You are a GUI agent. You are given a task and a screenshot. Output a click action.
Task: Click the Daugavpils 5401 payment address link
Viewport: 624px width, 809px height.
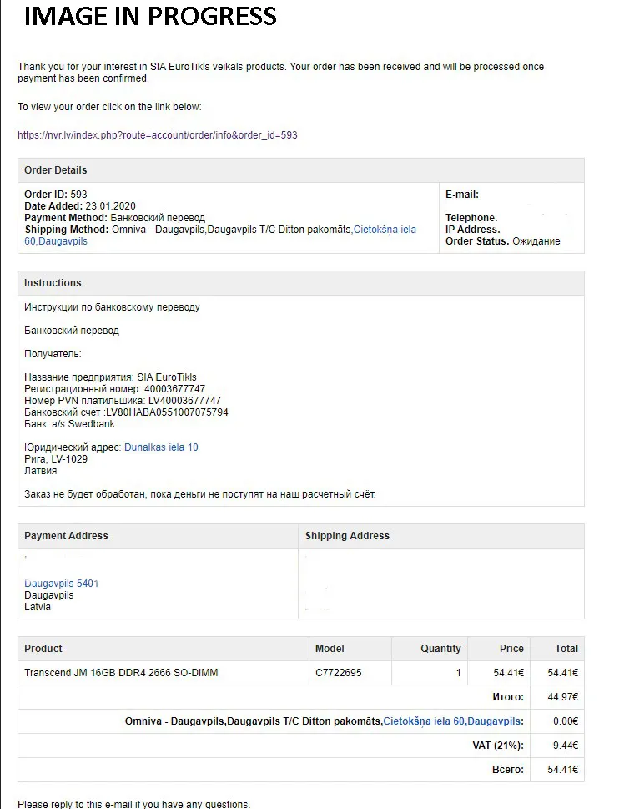62,583
